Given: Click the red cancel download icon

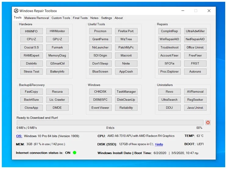Looking at the screenshot, I should pos(208,123).
